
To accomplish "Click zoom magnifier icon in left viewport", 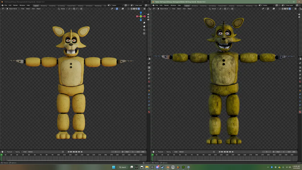I will pyautogui.click(x=144, y=23).
